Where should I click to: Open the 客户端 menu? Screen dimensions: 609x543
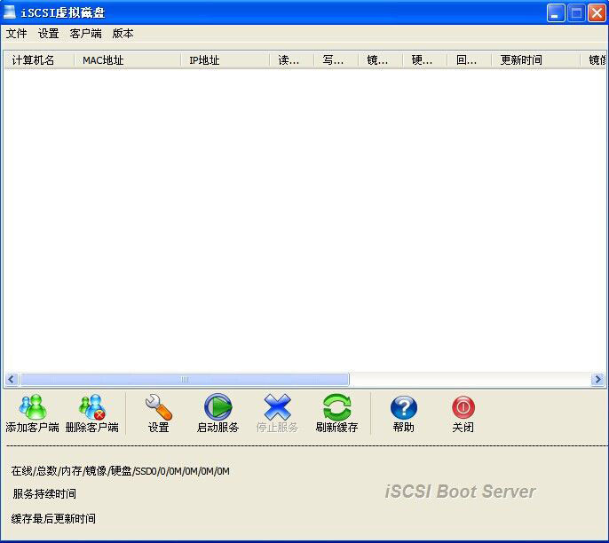coord(85,33)
